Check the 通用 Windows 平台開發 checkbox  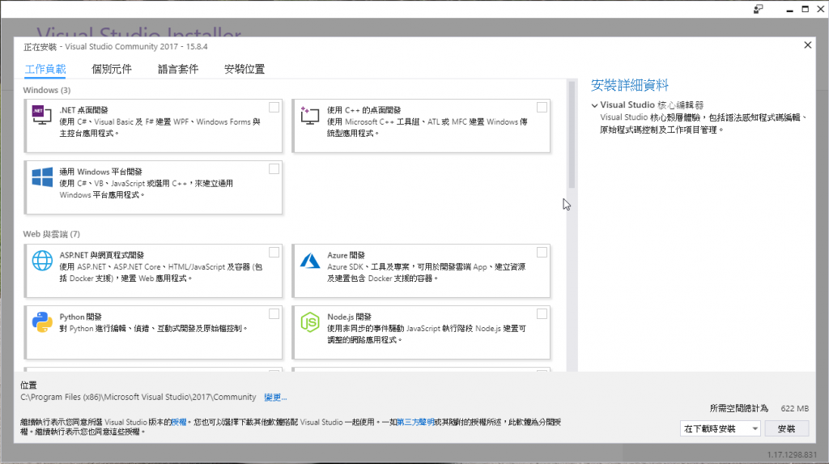coord(274,168)
